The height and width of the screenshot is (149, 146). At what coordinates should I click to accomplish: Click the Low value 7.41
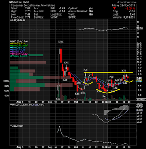27,14
